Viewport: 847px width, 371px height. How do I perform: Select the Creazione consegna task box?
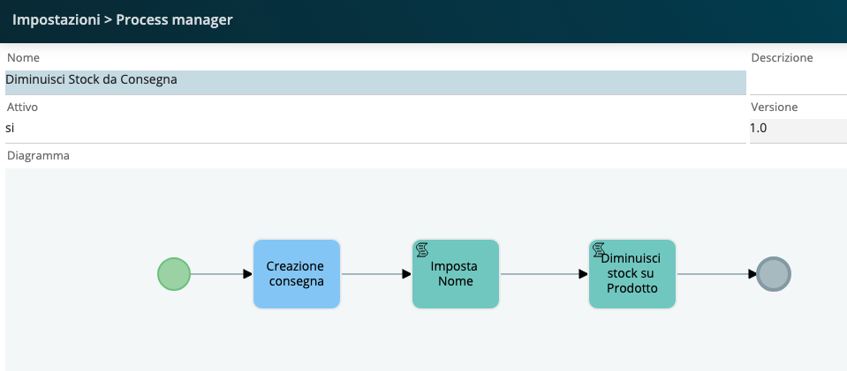point(297,274)
